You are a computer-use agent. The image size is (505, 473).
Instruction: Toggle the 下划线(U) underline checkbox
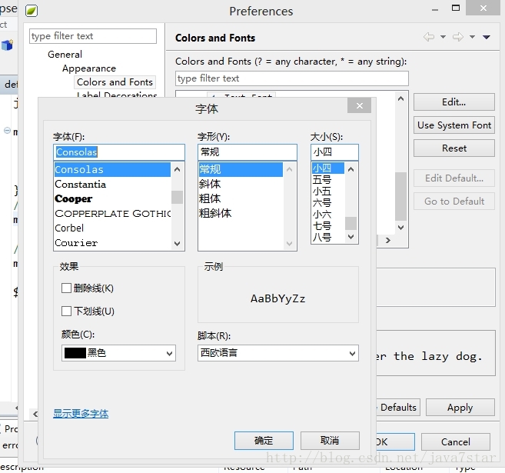(x=66, y=311)
